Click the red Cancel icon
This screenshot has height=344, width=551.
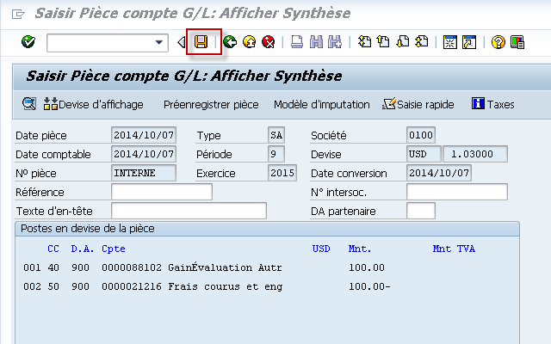tap(269, 41)
